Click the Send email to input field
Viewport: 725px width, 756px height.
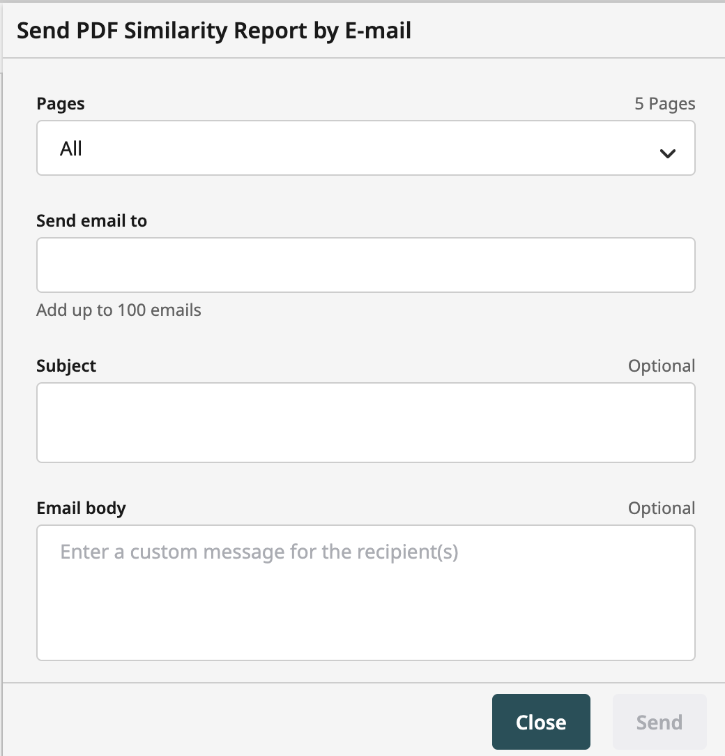[365, 265]
